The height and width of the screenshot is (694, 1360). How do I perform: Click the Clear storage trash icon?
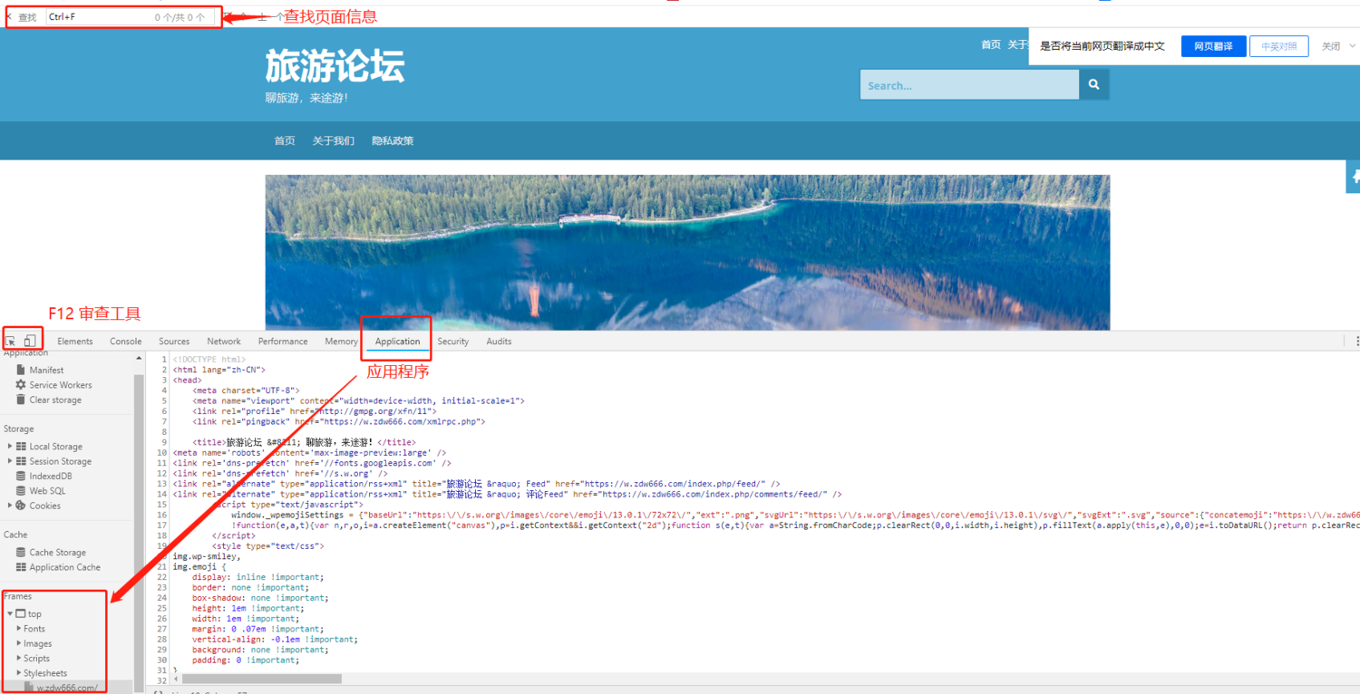coord(21,400)
